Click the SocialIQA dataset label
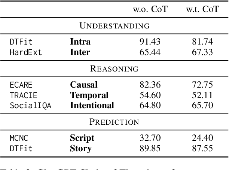Image resolution: width=229 pixels, height=170 pixels. (x=31, y=105)
